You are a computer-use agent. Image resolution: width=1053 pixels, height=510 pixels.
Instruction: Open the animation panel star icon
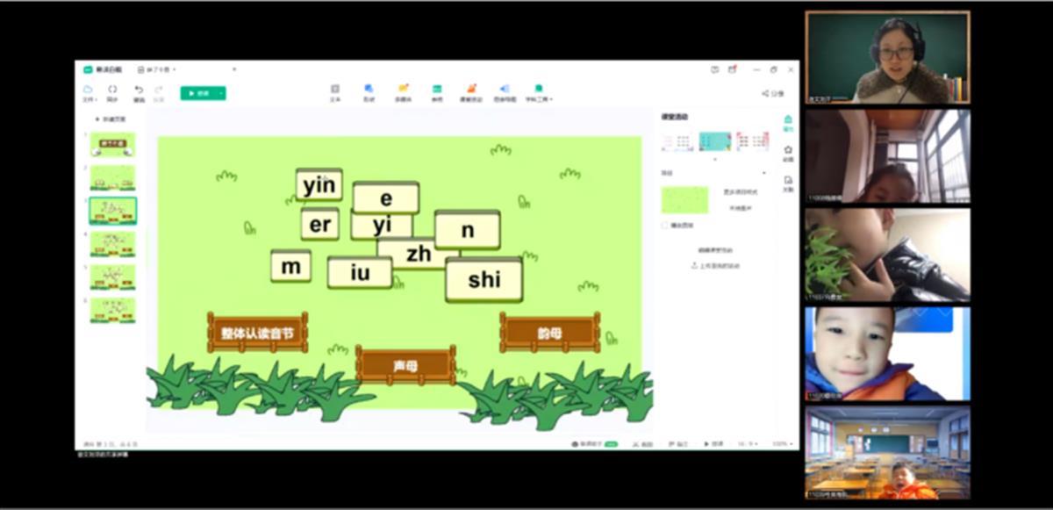point(788,152)
